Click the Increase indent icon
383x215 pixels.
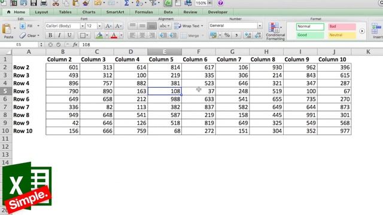point(173,35)
